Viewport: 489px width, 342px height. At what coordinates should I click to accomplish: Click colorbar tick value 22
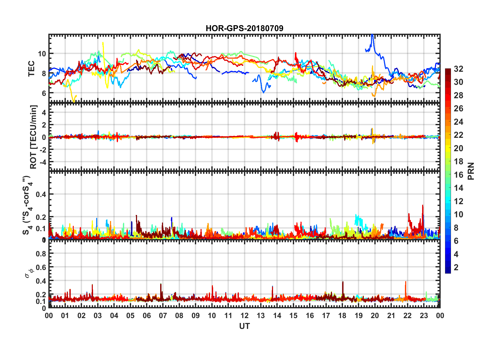[458, 135]
